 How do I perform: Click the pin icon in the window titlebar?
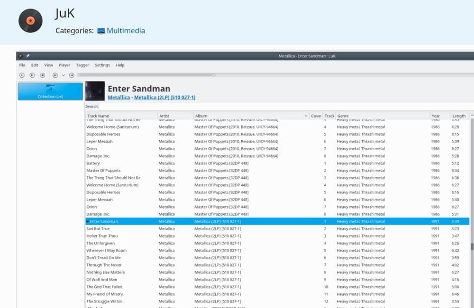27,56
